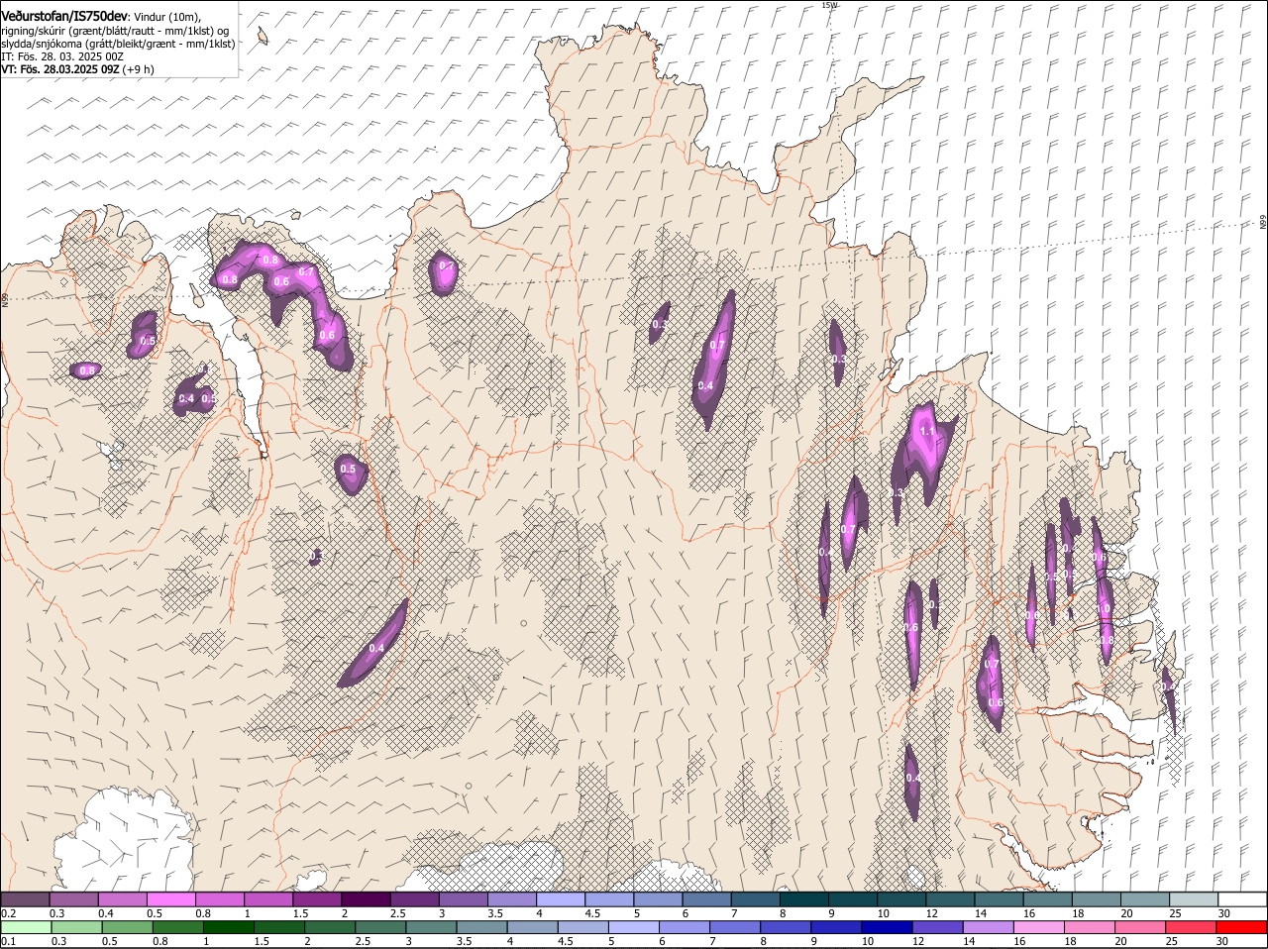Click the valid time 'VT: Fös. 28.03.2025 09Z'
Screen dimensions: 1268x949
point(60,69)
